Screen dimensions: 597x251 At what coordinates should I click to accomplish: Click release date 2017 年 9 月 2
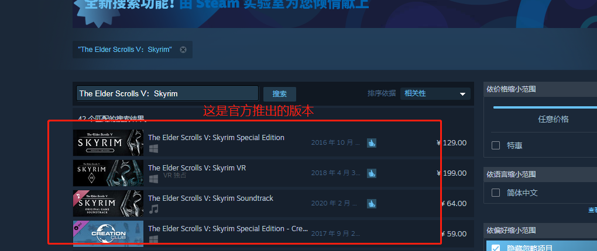[x=335, y=234]
